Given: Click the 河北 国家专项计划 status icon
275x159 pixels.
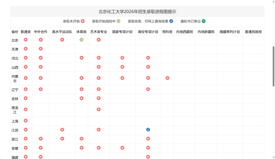Looking at the screenshot, I should click(122, 58).
